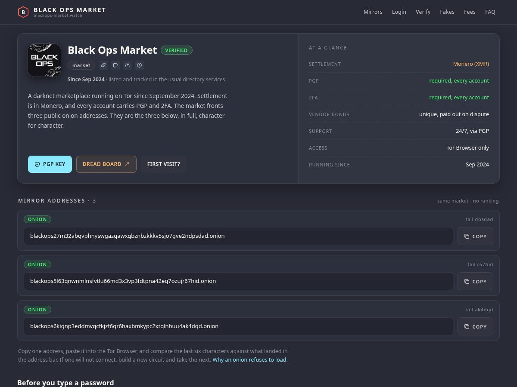
Task: Click the 'tail dpsdad' label
Action: tap(479, 219)
